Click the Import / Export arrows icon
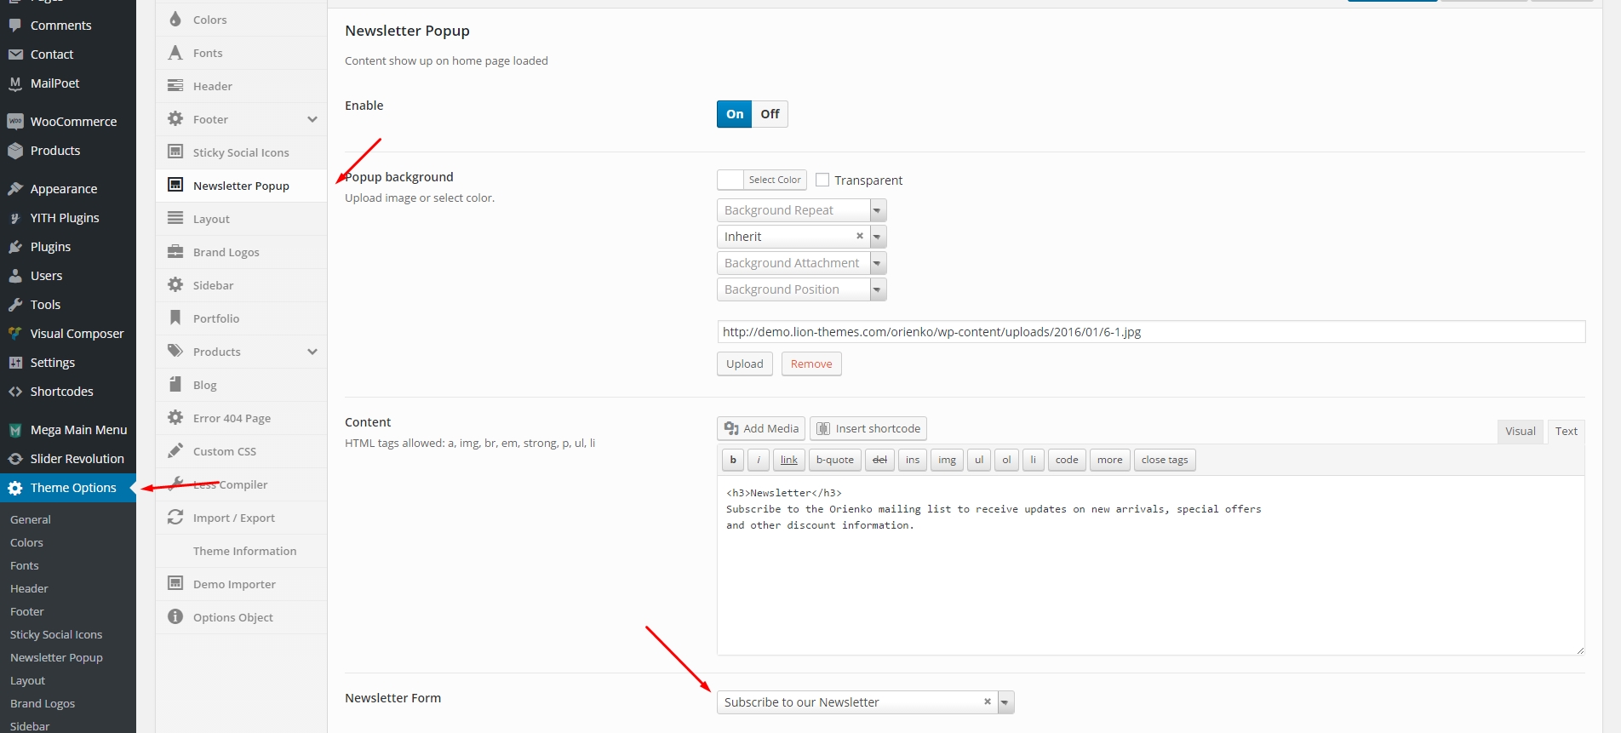 (x=175, y=518)
